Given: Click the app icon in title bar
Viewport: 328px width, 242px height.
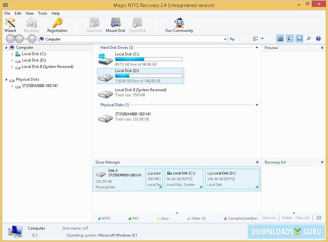Looking at the screenshot, I should [x=5, y=5].
